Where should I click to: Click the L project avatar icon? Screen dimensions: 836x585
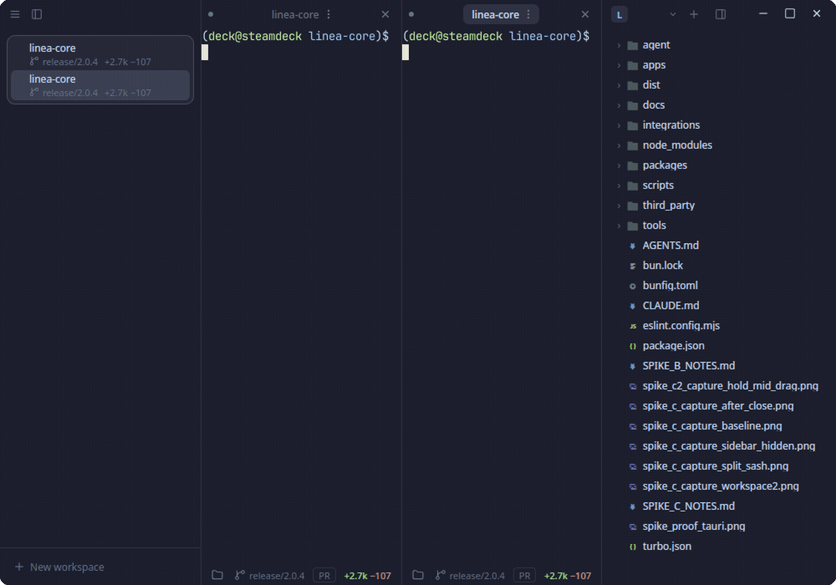coord(619,15)
